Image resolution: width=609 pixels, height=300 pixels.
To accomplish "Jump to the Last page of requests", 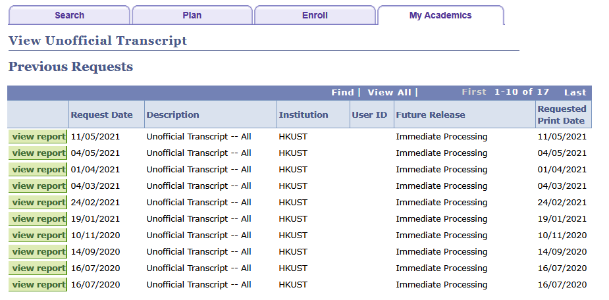I will [575, 92].
